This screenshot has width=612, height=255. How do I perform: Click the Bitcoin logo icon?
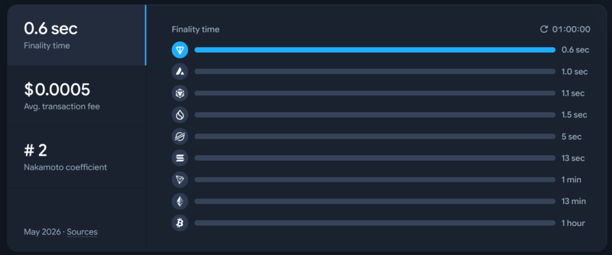180,223
